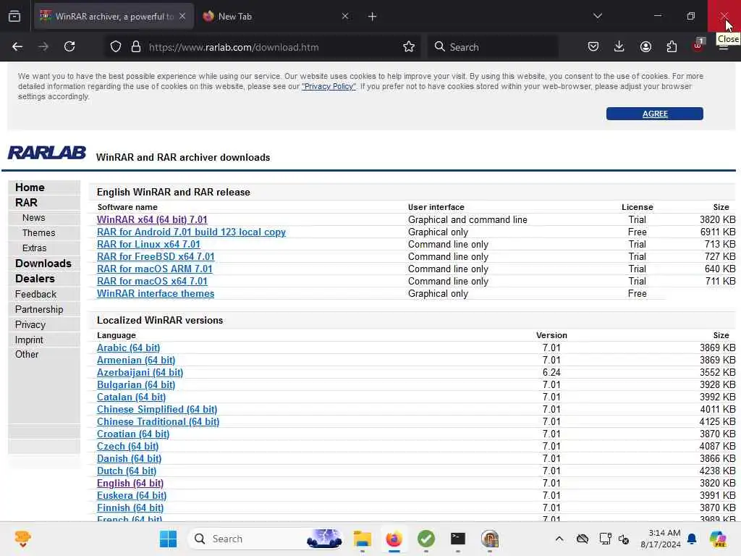The width and height of the screenshot is (741, 556).
Task: Click the Firefox Search box
Action: pos(494,47)
